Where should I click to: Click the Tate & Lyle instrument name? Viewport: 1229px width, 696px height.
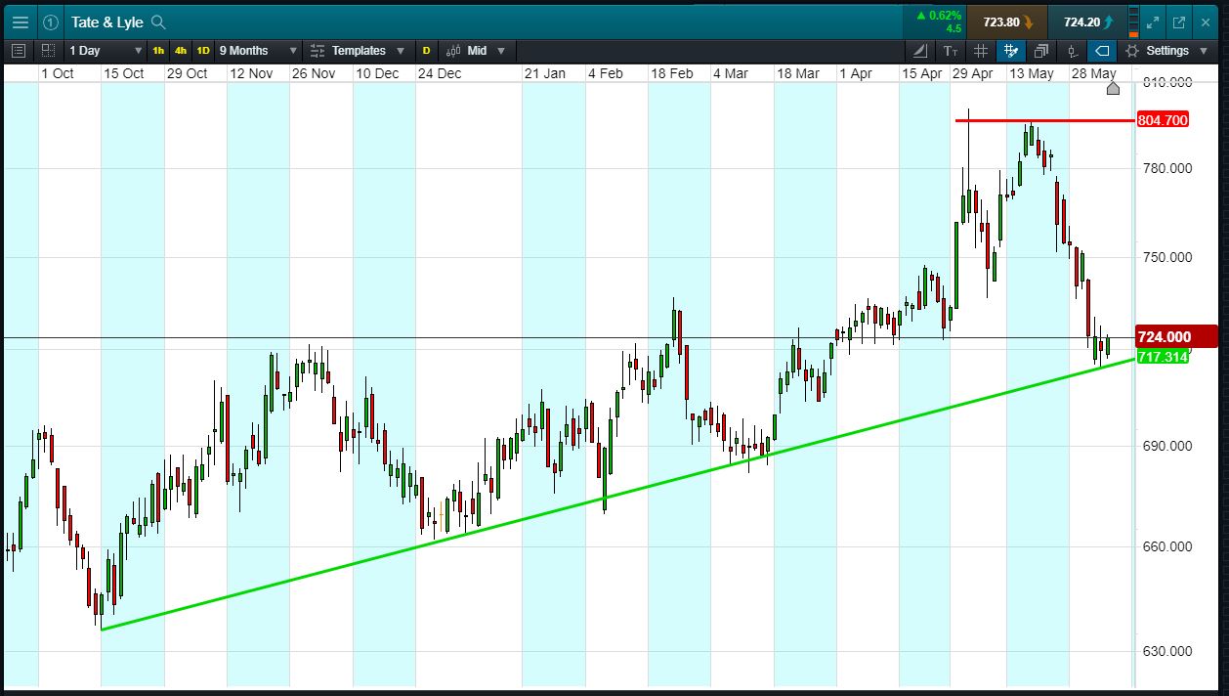tap(107, 22)
